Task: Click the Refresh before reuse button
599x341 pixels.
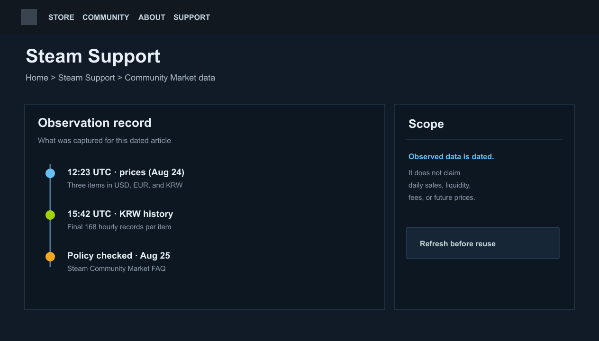Action: (483, 243)
